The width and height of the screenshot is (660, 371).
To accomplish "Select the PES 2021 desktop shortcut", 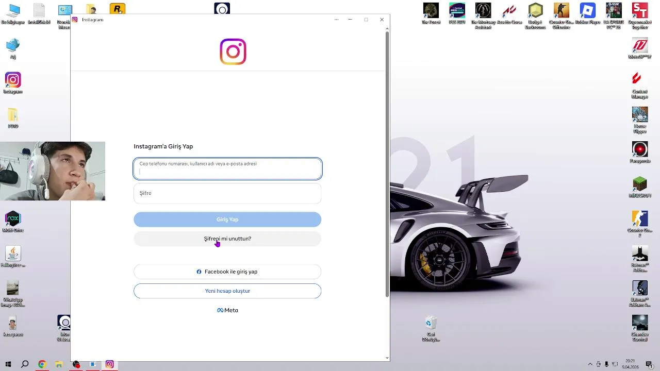I will 457,14.
